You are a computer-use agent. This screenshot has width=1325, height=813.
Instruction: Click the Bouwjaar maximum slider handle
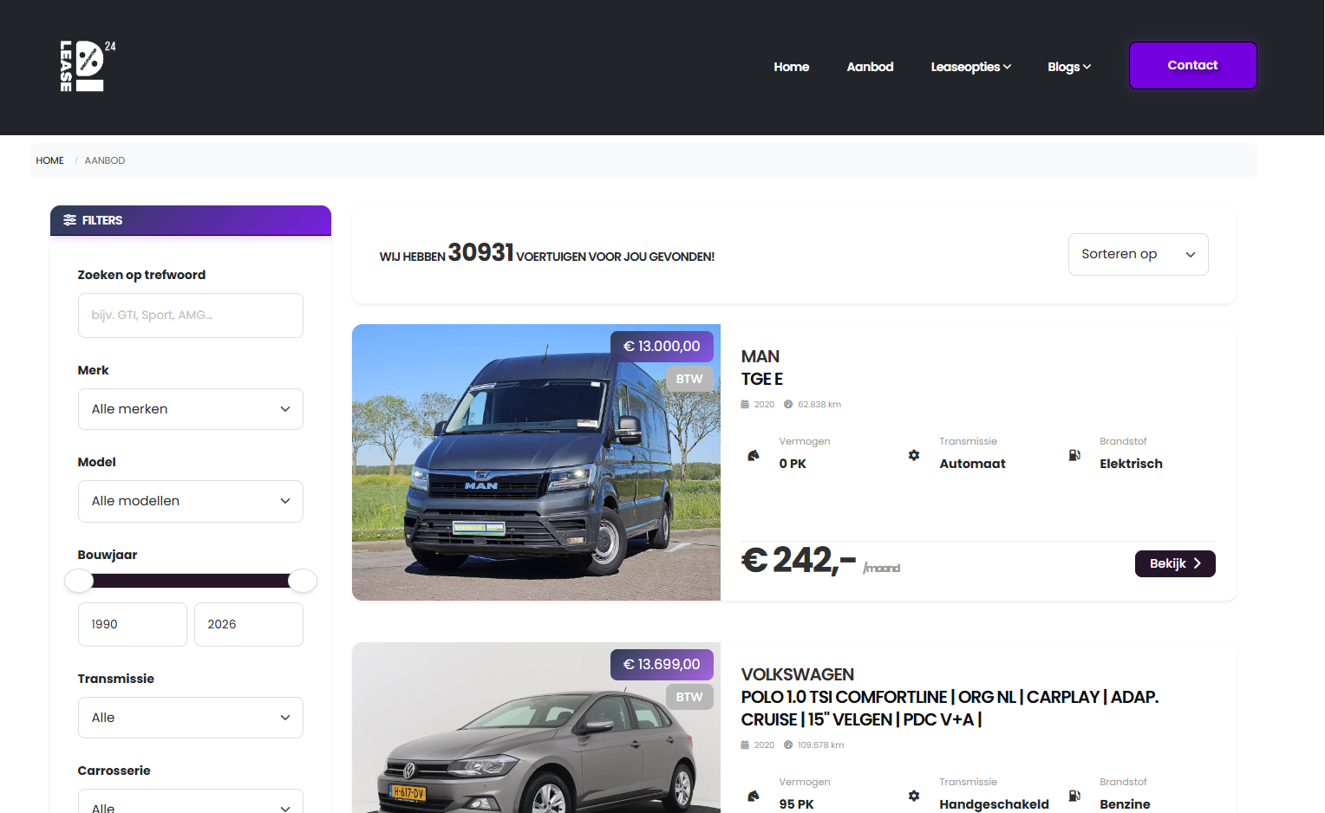pos(303,581)
